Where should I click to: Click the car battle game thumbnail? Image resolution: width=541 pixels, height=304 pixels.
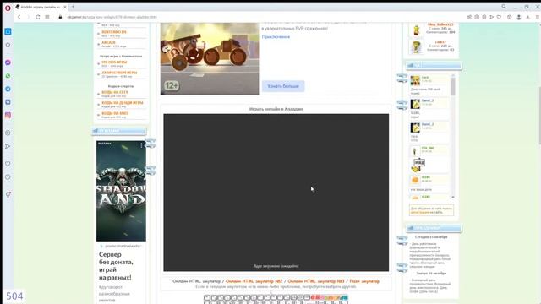[210, 58]
